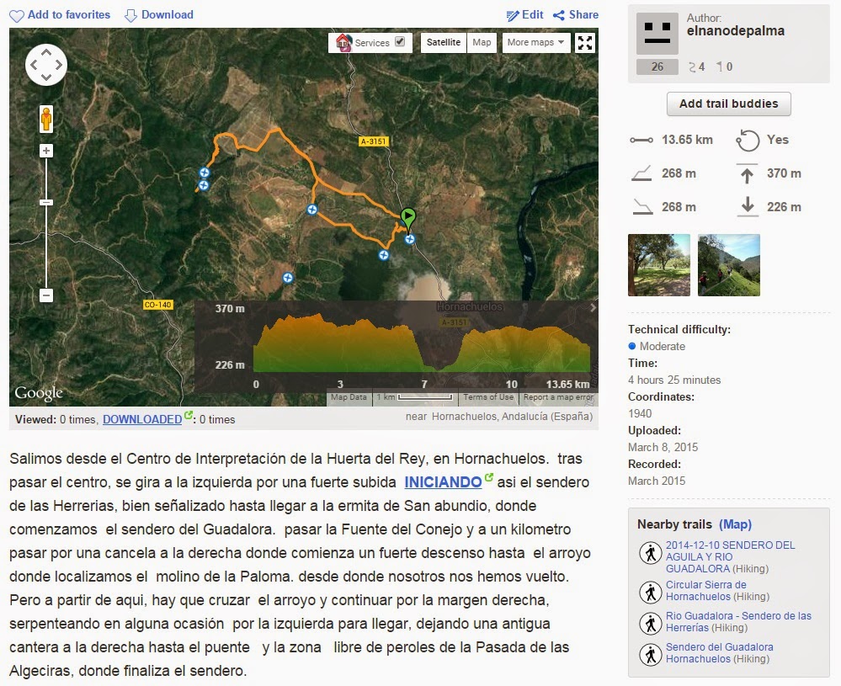Collapse elevation profile with the arrow
This screenshot has height=686, width=841.
click(x=593, y=308)
